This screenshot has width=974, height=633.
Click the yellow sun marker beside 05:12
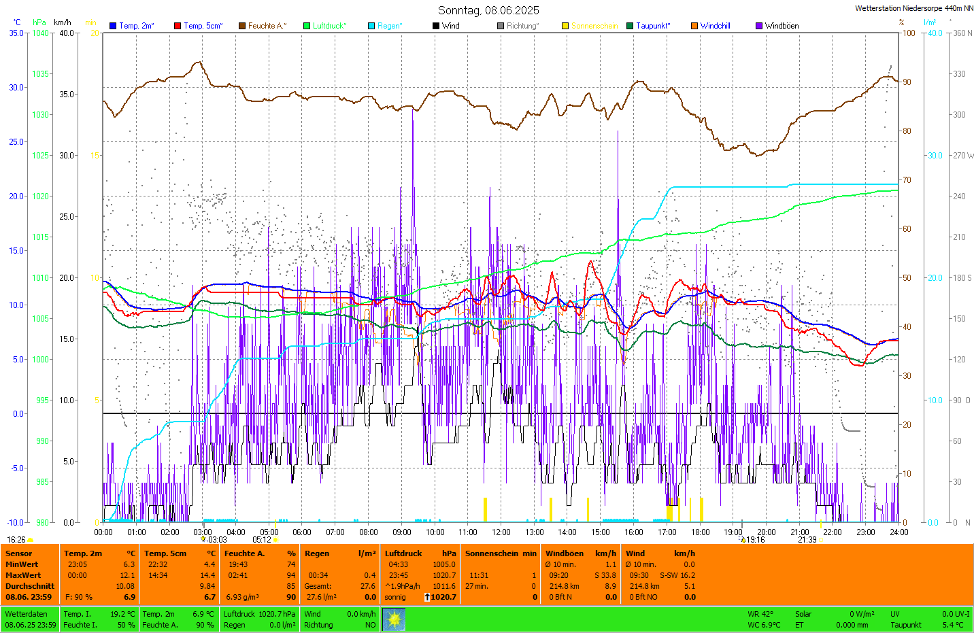coord(275,540)
